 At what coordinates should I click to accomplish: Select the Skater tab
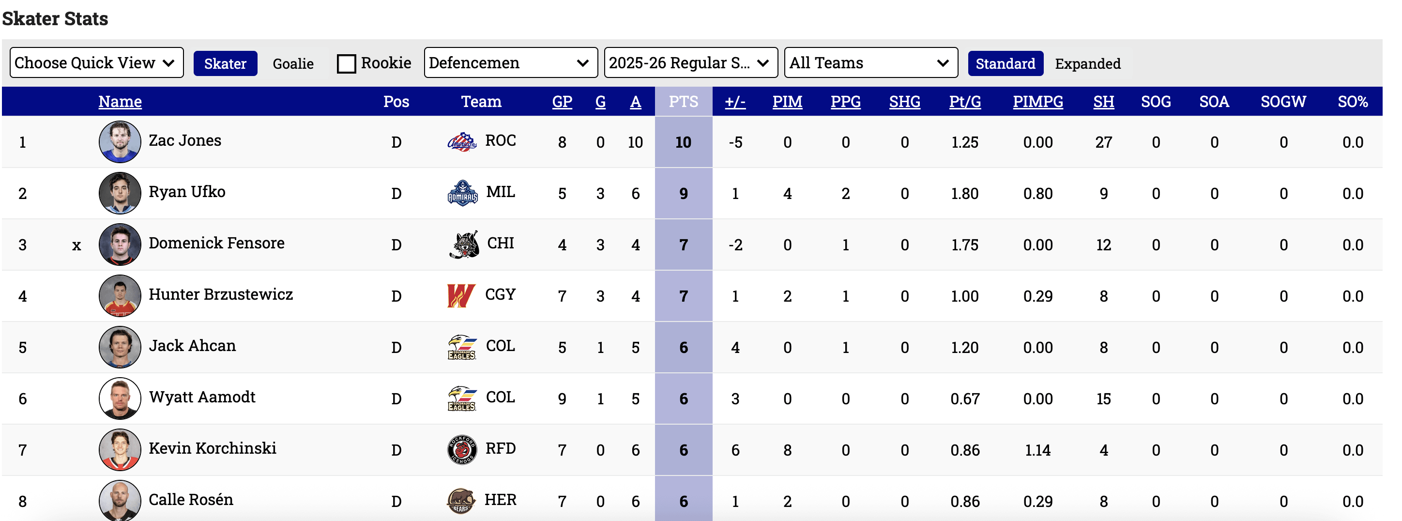[225, 64]
